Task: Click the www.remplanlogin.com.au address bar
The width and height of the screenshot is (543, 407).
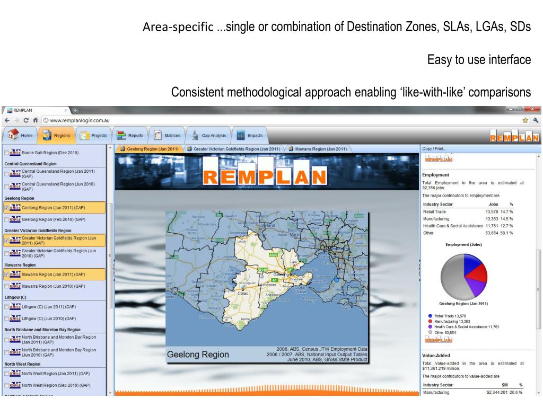Action: [281, 120]
